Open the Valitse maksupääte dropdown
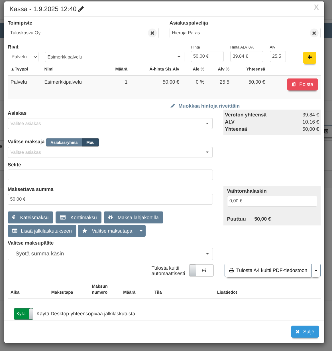The height and width of the screenshot is (351, 332). point(110,254)
